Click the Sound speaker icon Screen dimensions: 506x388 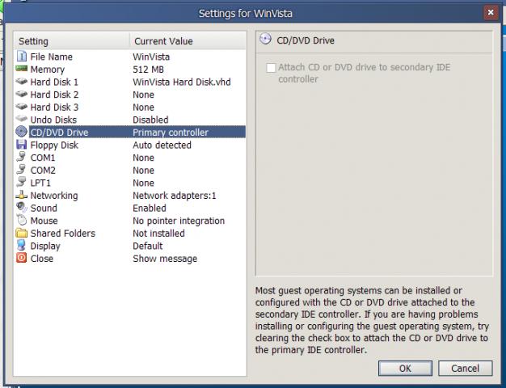coord(22,207)
